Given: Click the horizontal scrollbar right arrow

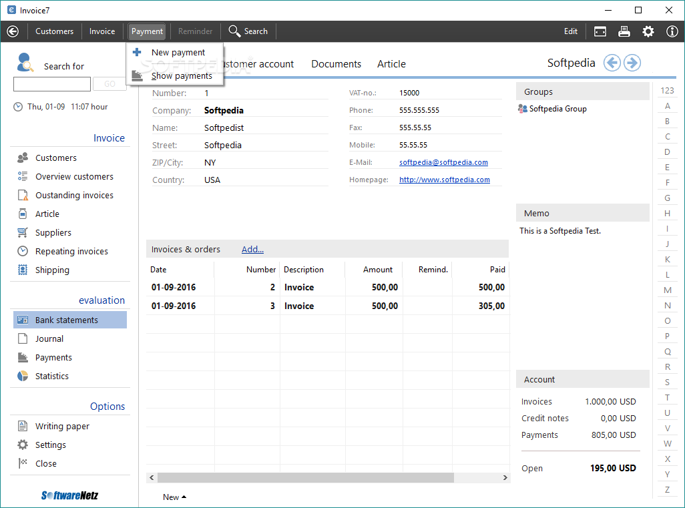Looking at the screenshot, I should (505, 478).
